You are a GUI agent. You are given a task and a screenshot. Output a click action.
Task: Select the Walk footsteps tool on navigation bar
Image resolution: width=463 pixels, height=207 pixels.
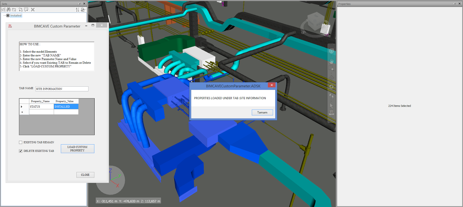click(332, 96)
